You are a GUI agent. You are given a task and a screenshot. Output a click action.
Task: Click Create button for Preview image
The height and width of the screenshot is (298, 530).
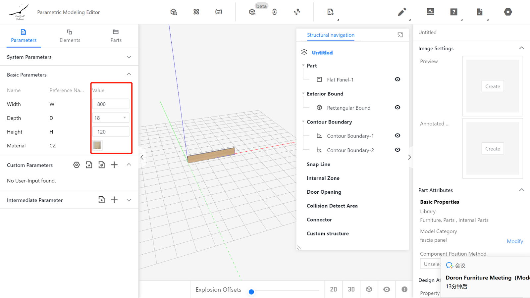[493, 86]
